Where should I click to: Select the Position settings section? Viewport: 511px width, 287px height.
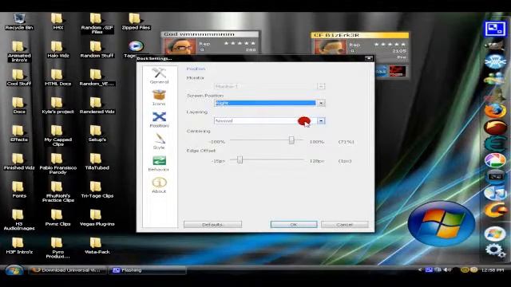click(x=159, y=120)
